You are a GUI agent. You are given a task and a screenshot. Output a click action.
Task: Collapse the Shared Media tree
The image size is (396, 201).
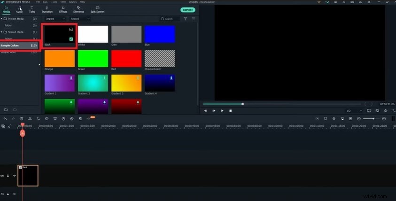click(1, 32)
